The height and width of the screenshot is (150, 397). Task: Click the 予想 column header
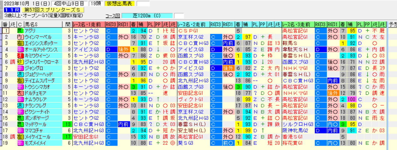click(x=392, y=24)
